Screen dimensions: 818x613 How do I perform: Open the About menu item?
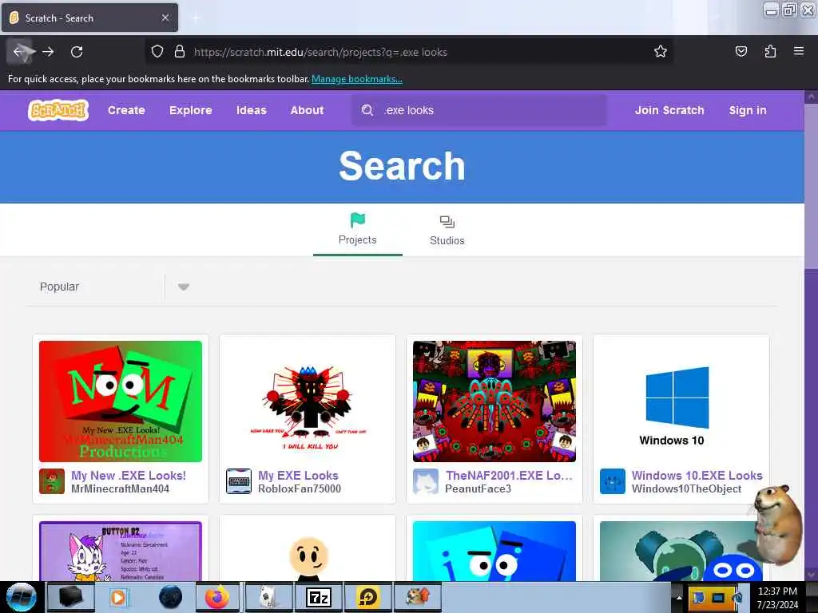pos(307,110)
